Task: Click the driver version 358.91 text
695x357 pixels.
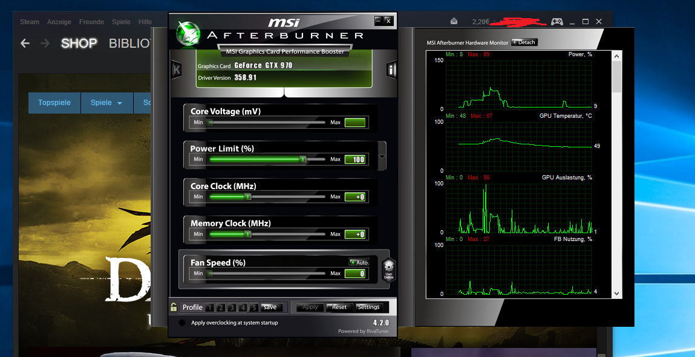Action: click(246, 77)
